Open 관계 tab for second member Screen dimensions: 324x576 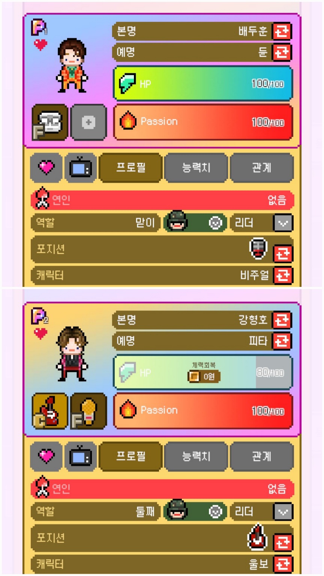tap(262, 456)
